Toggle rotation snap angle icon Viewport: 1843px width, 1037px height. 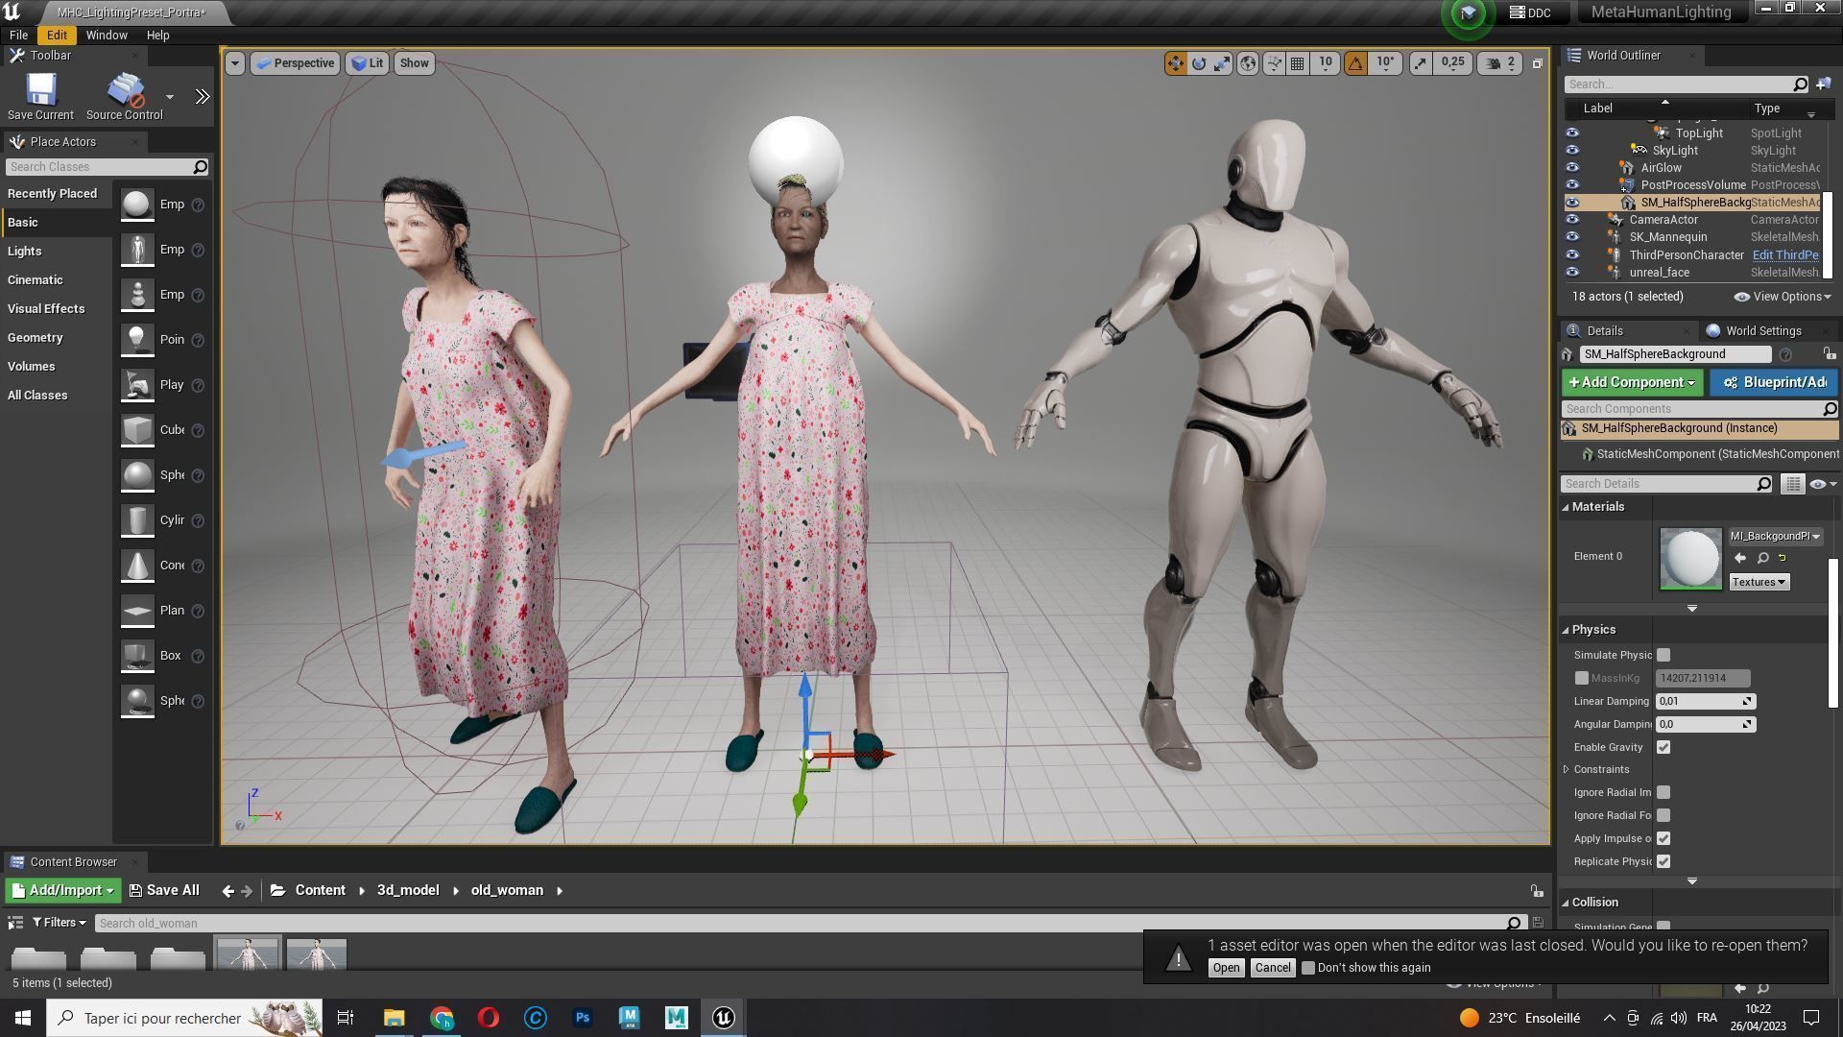tap(1355, 63)
